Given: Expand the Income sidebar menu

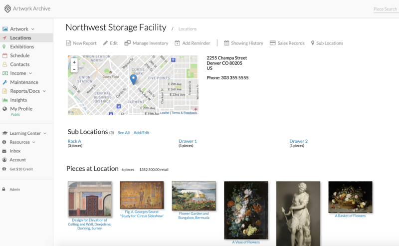Looking at the screenshot, I should (20, 73).
